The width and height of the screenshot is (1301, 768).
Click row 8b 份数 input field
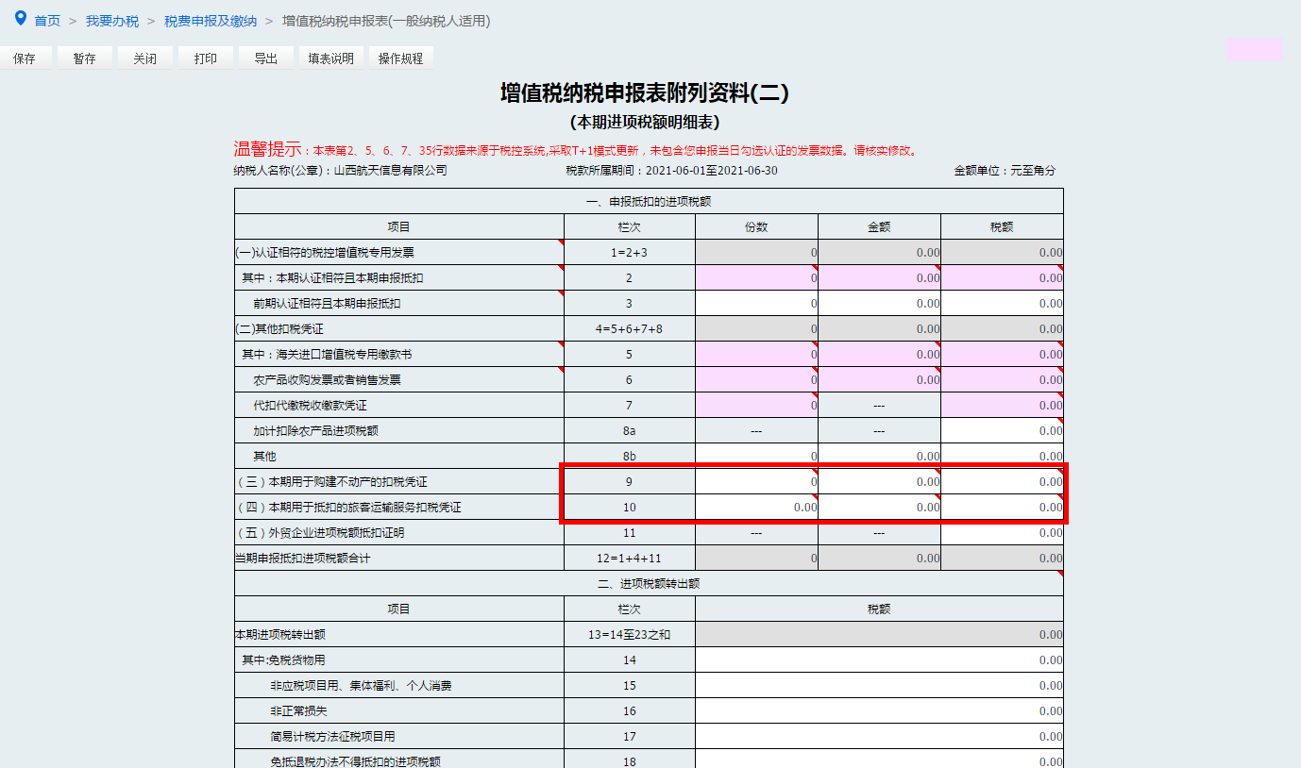756,457
